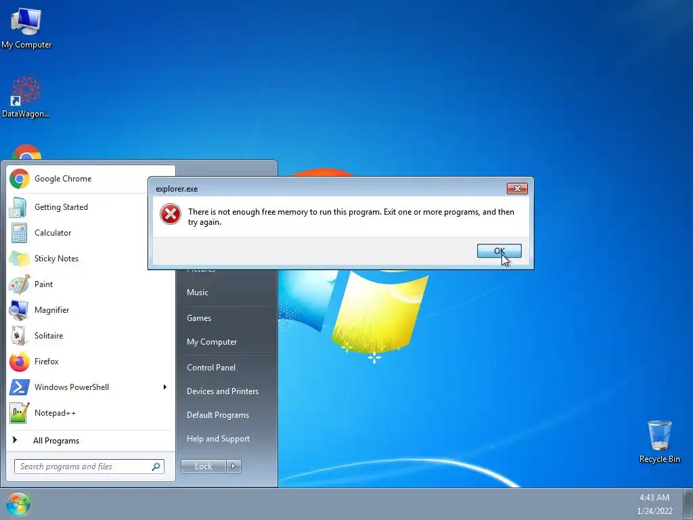This screenshot has height=520, width=693.
Task: Click the Search programs and files field
Action: (x=89, y=467)
